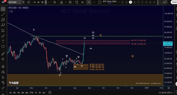Open the forecasting and position tools
Image resolution: width=177 pixels, height=95 pixels.
(x=3, y=31)
